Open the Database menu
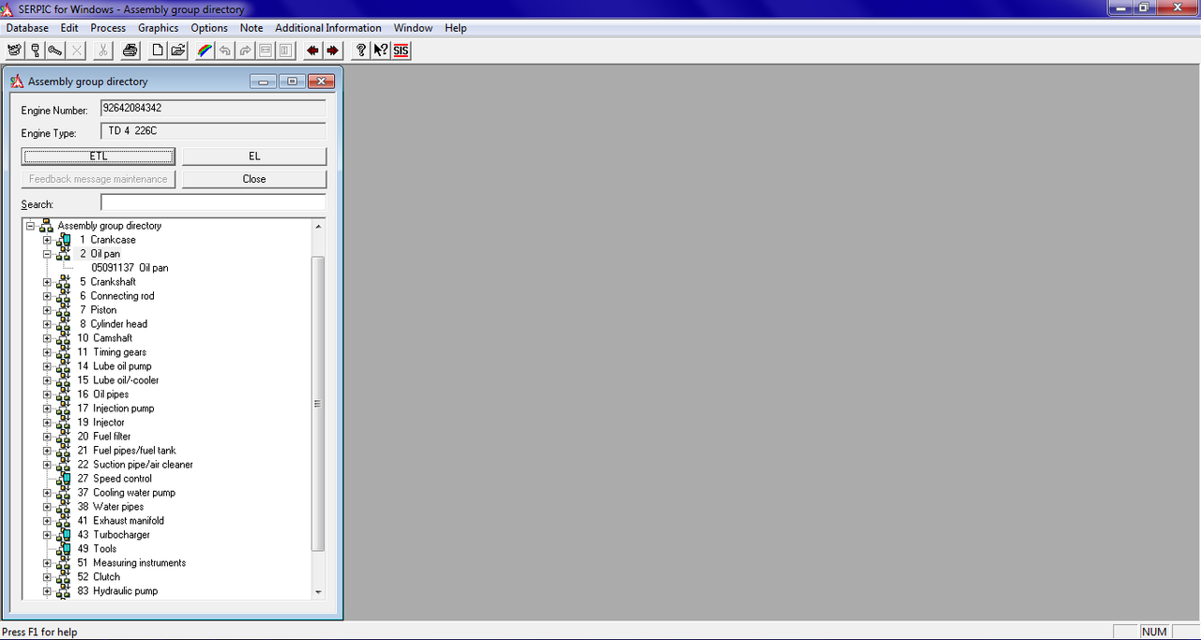This screenshot has width=1201, height=640. coord(27,28)
